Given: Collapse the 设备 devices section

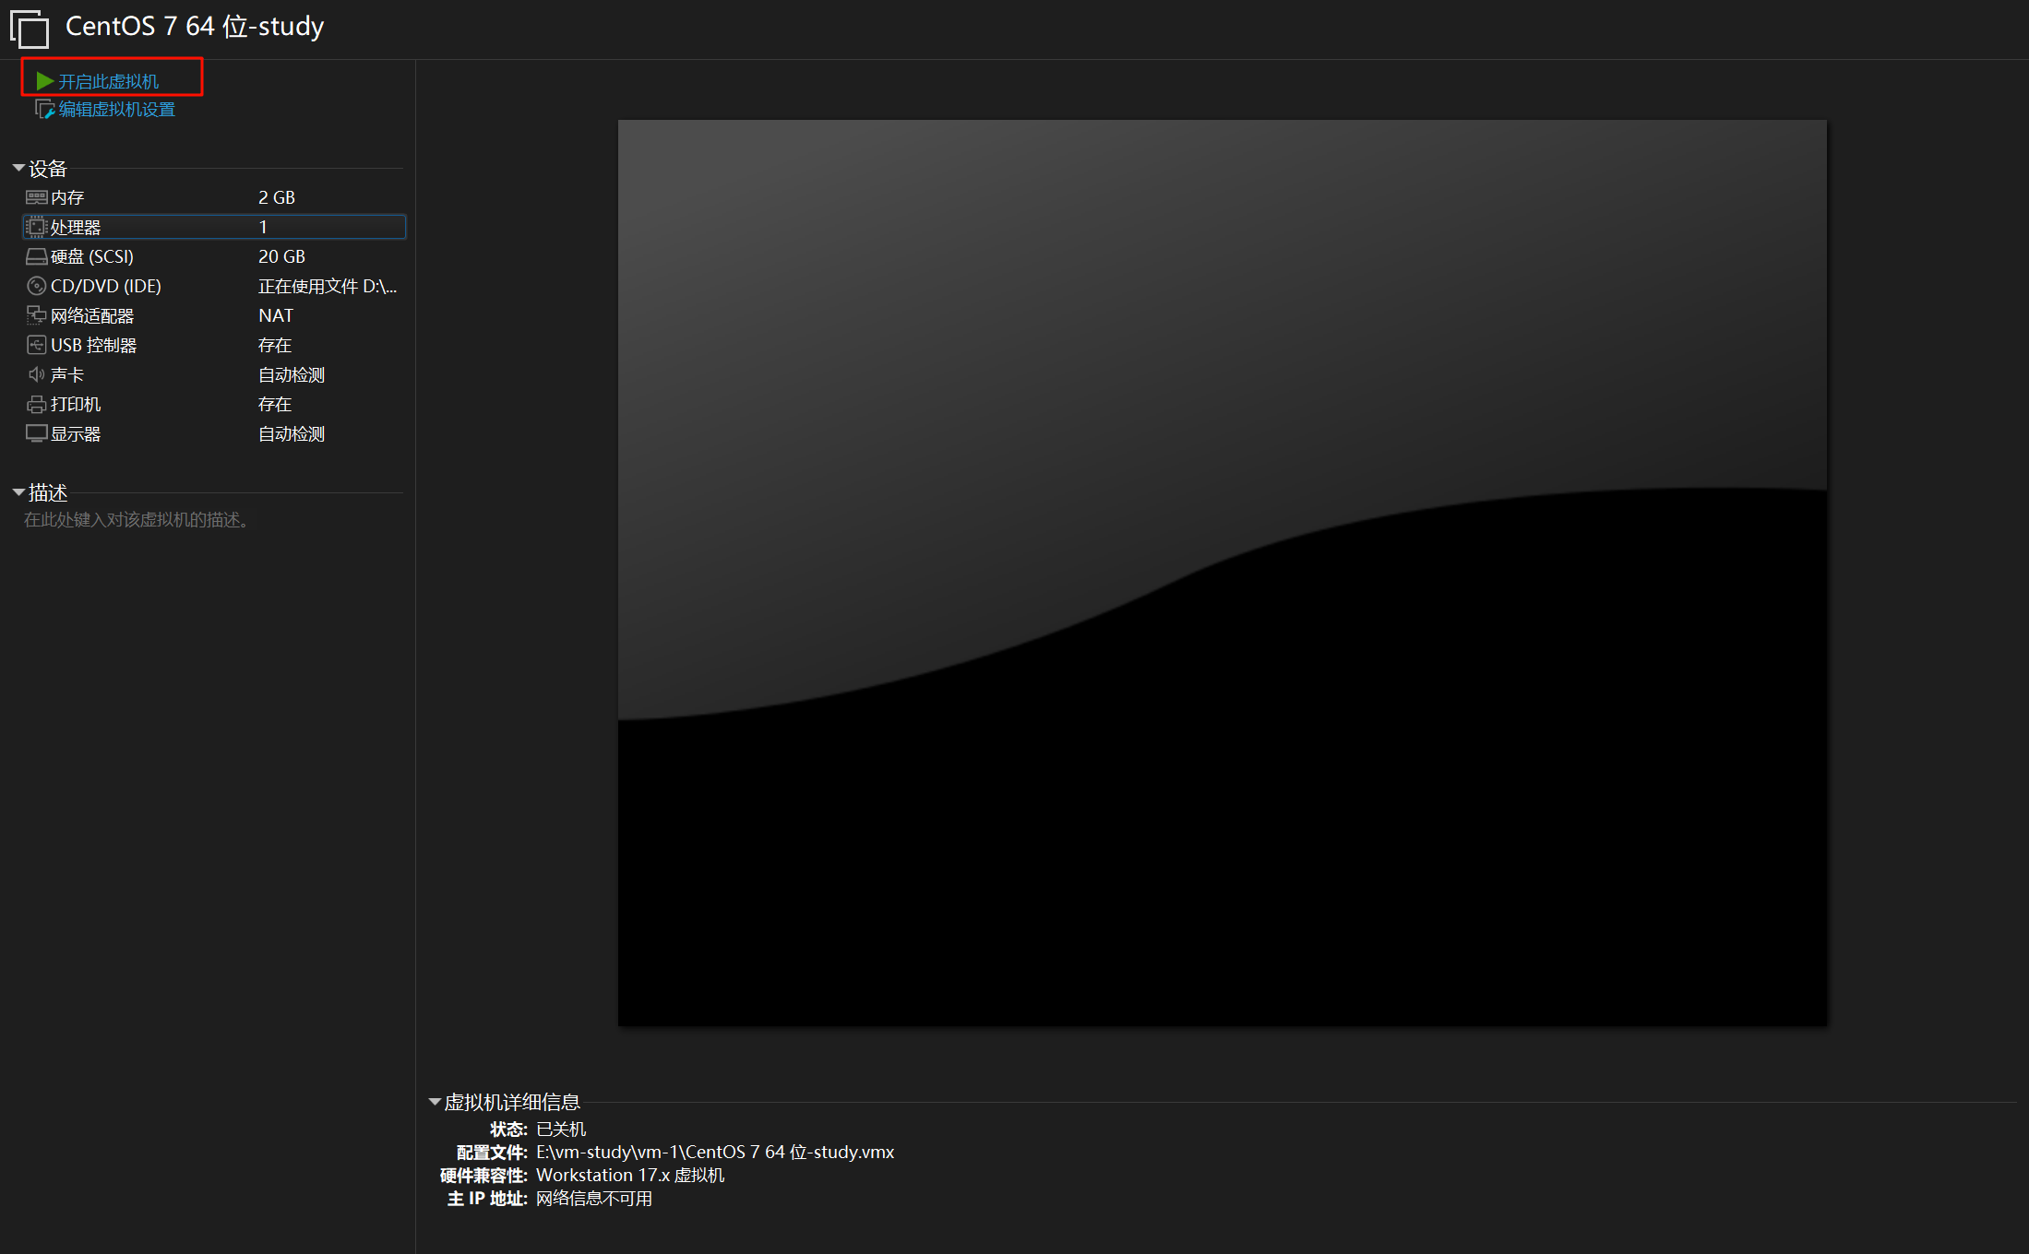Looking at the screenshot, I should click(18, 168).
